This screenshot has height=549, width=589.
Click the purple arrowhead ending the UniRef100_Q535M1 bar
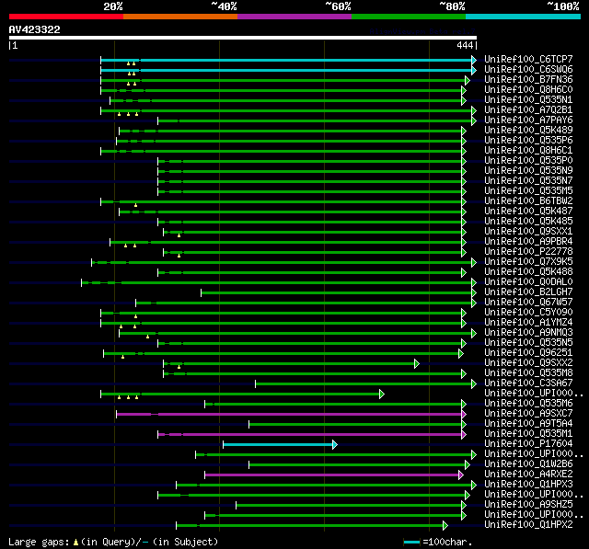[464, 435]
